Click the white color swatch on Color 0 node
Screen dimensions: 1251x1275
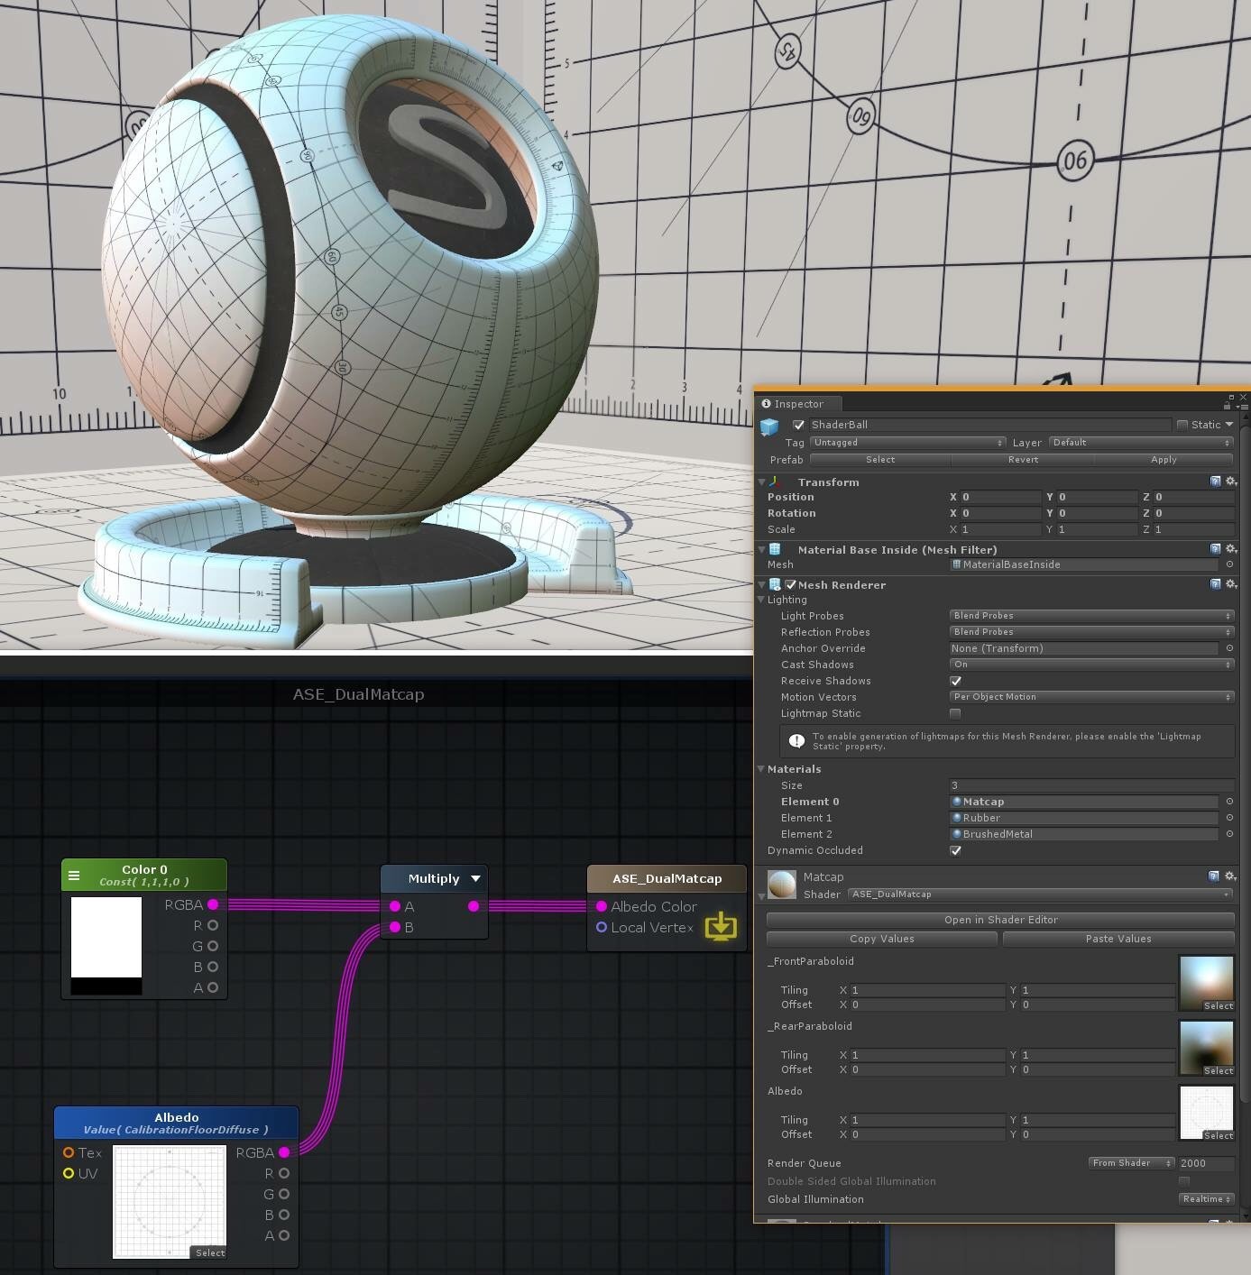pos(106,938)
